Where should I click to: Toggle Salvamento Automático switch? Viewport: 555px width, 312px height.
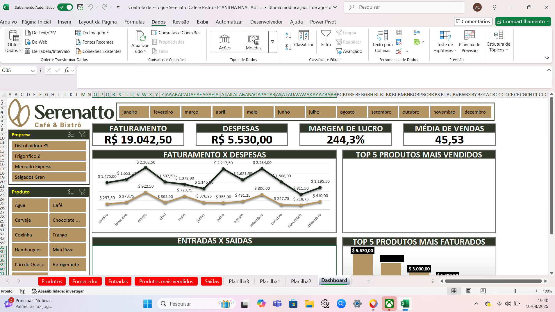65,7
